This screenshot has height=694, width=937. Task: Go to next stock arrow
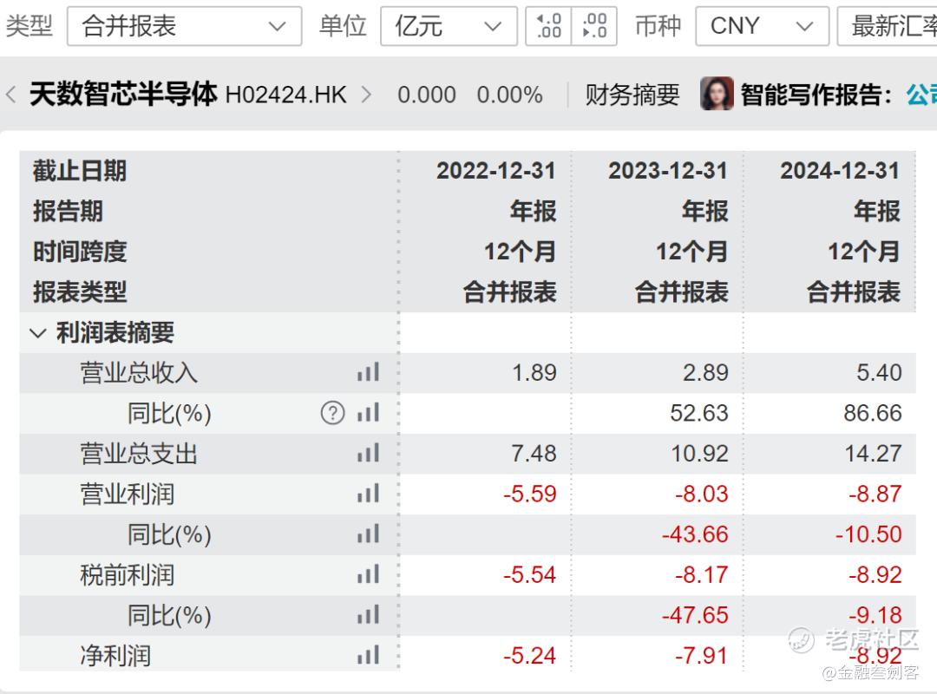(x=366, y=95)
